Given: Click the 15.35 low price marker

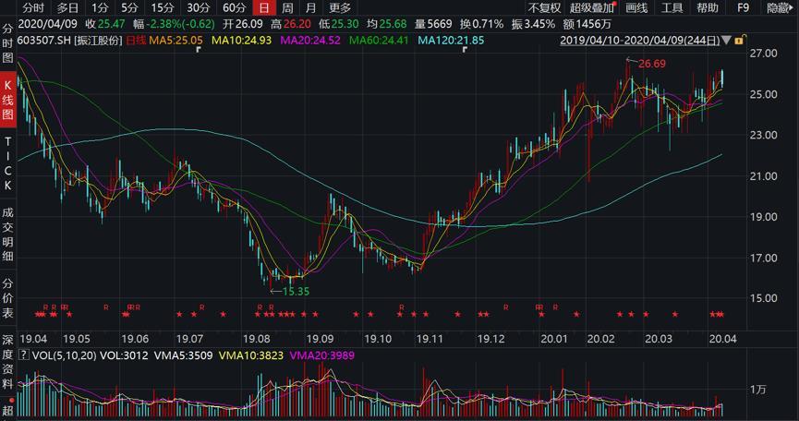Looking at the screenshot, I should click(x=293, y=291).
